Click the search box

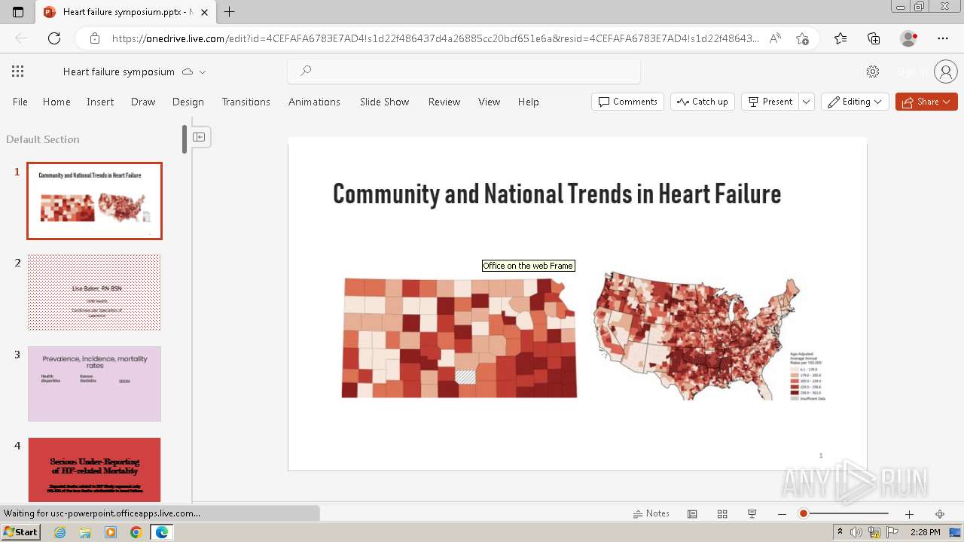coord(464,72)
